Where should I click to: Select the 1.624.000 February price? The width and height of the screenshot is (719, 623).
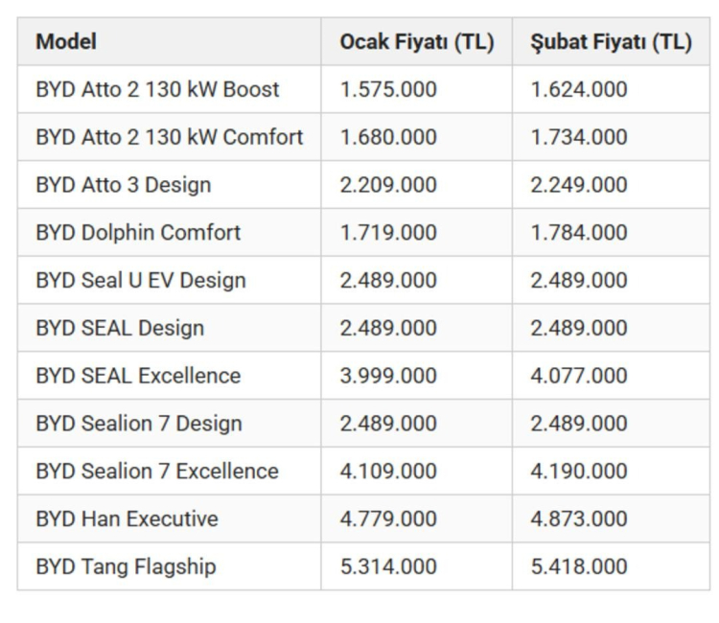pos(579,90)
